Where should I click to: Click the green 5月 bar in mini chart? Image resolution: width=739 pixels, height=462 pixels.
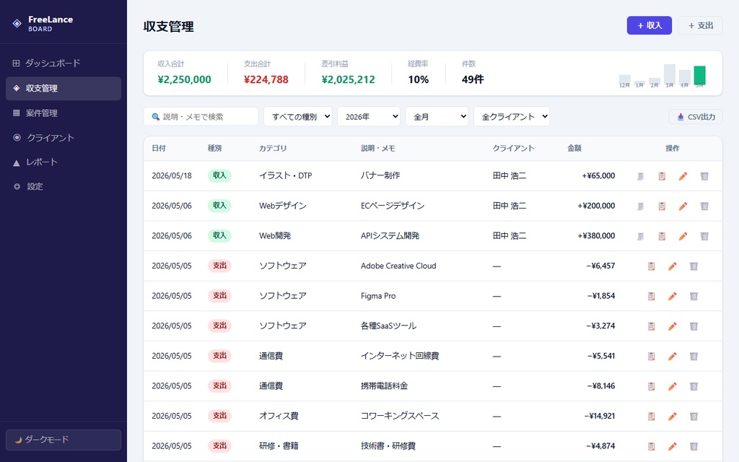coord(700,75)
